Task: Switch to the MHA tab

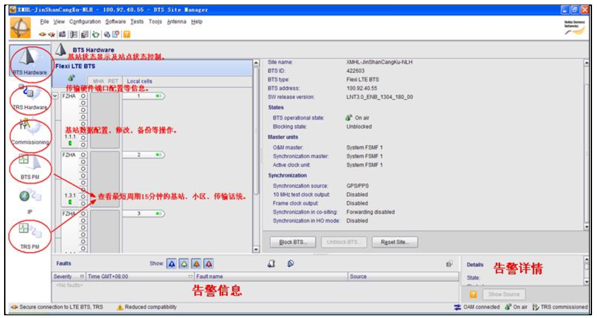Action: point(99,81)
